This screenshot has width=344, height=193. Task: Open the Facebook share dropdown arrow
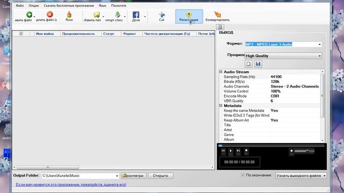145,17
